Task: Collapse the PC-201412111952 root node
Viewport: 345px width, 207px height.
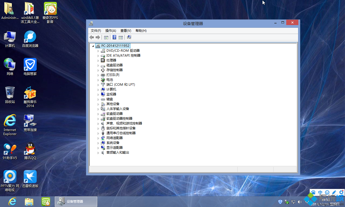Action: [93, 46]
